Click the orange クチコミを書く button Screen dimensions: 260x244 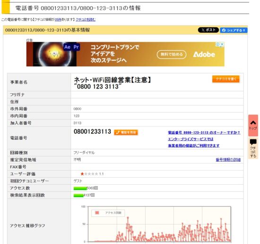coord(225,79)
